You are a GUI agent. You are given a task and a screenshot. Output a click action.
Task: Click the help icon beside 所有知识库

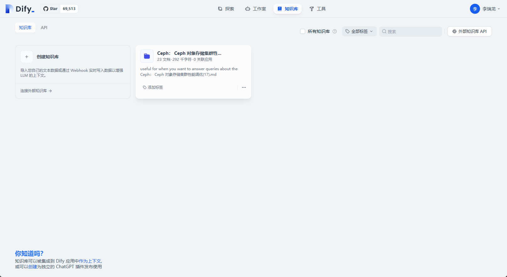pos(335,31)
